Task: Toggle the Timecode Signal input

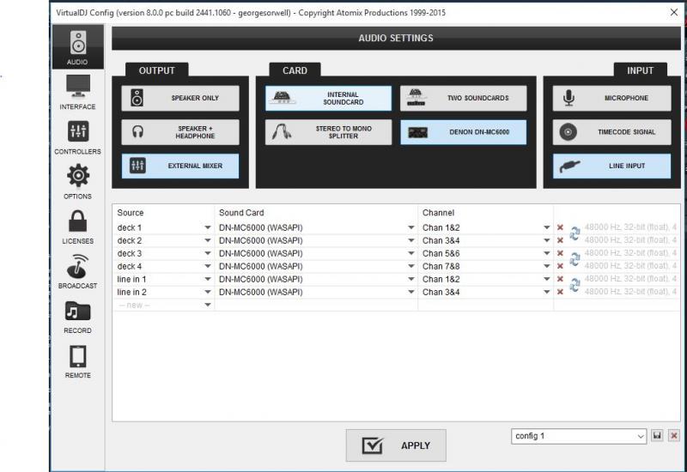Action: click(x=611, y=132)
